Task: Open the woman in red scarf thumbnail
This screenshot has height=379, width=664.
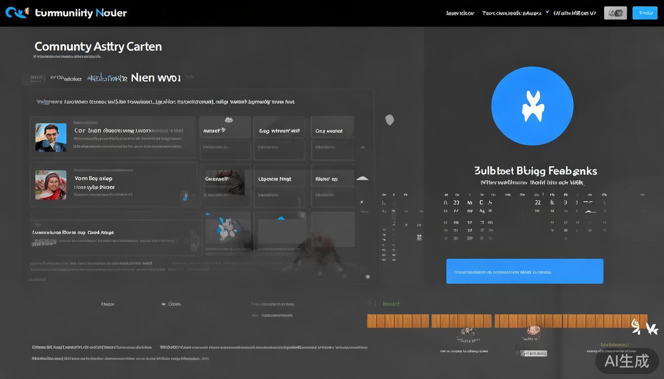Action: [51, 185]
